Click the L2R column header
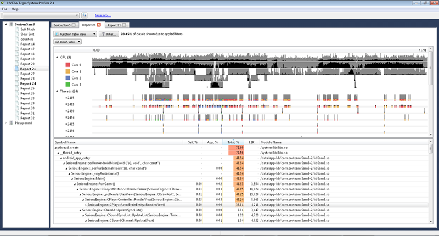439x236 pixels. tap(251, 142)
